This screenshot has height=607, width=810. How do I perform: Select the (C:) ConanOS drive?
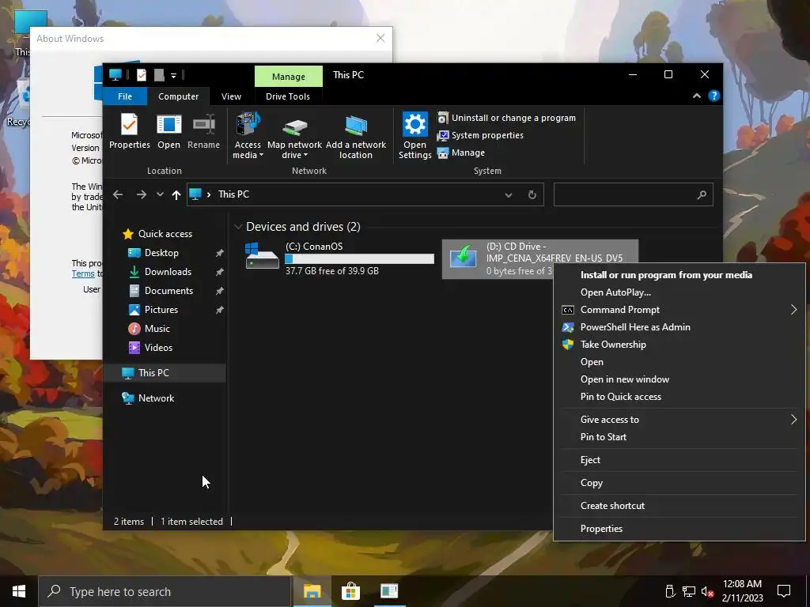[x=339, y=258]
